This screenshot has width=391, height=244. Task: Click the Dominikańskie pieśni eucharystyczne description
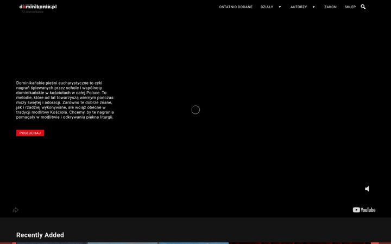click(65, 100)
